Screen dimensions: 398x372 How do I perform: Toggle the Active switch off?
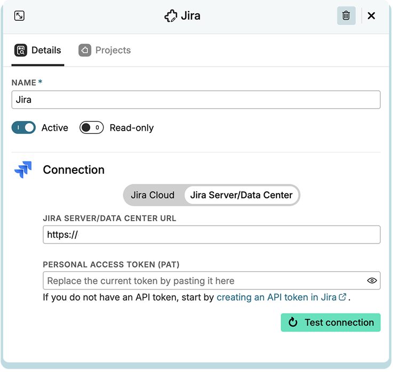(x=23, y=127)
